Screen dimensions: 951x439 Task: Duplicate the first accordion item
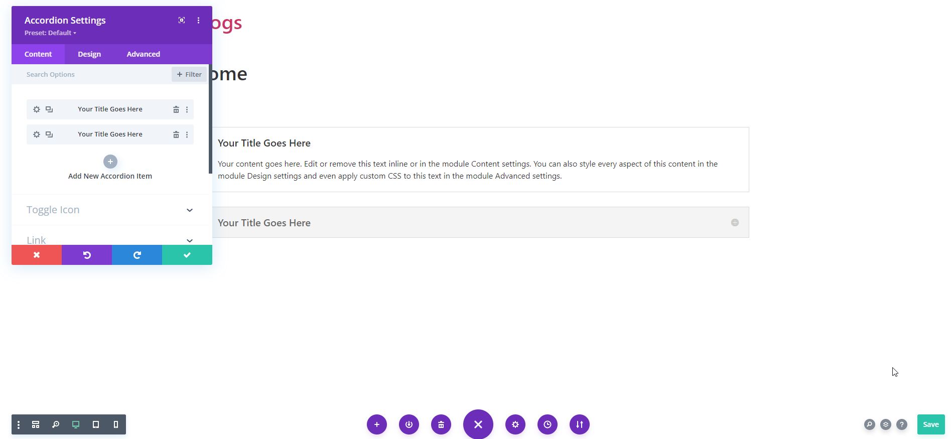click(x=49, y=109)
